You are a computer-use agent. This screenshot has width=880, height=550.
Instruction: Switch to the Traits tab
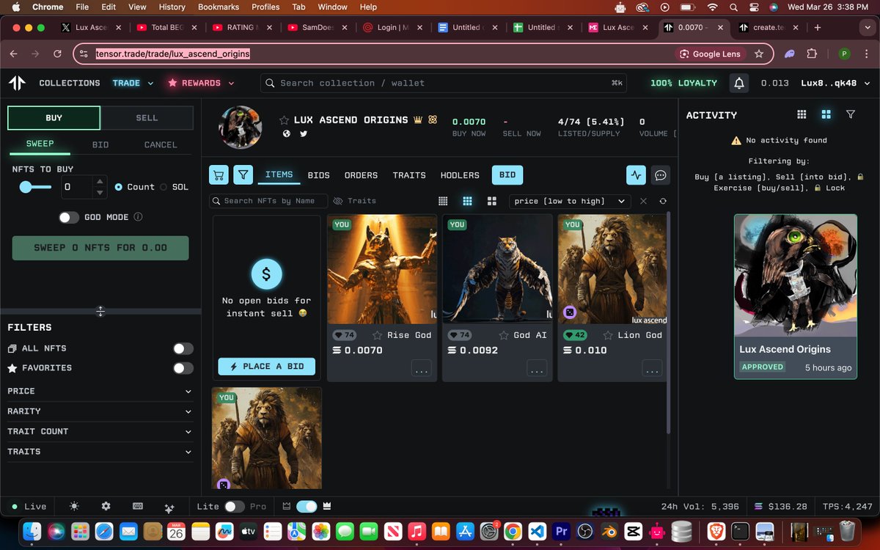[409, 175]
